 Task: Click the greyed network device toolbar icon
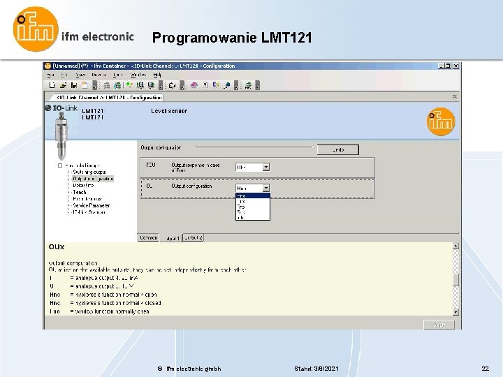coord(107,85)
